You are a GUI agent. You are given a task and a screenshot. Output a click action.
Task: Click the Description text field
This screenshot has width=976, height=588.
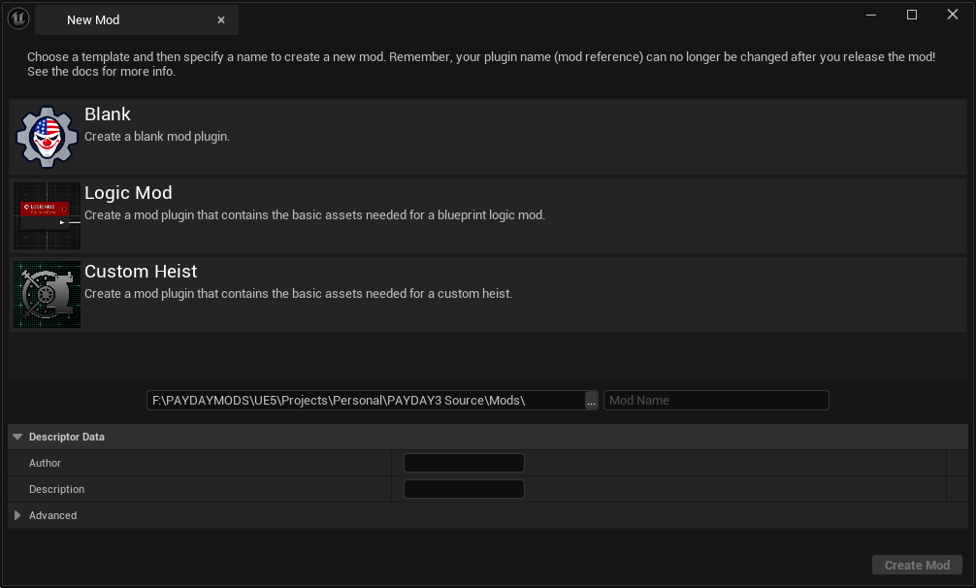click(x=464, y=489)
